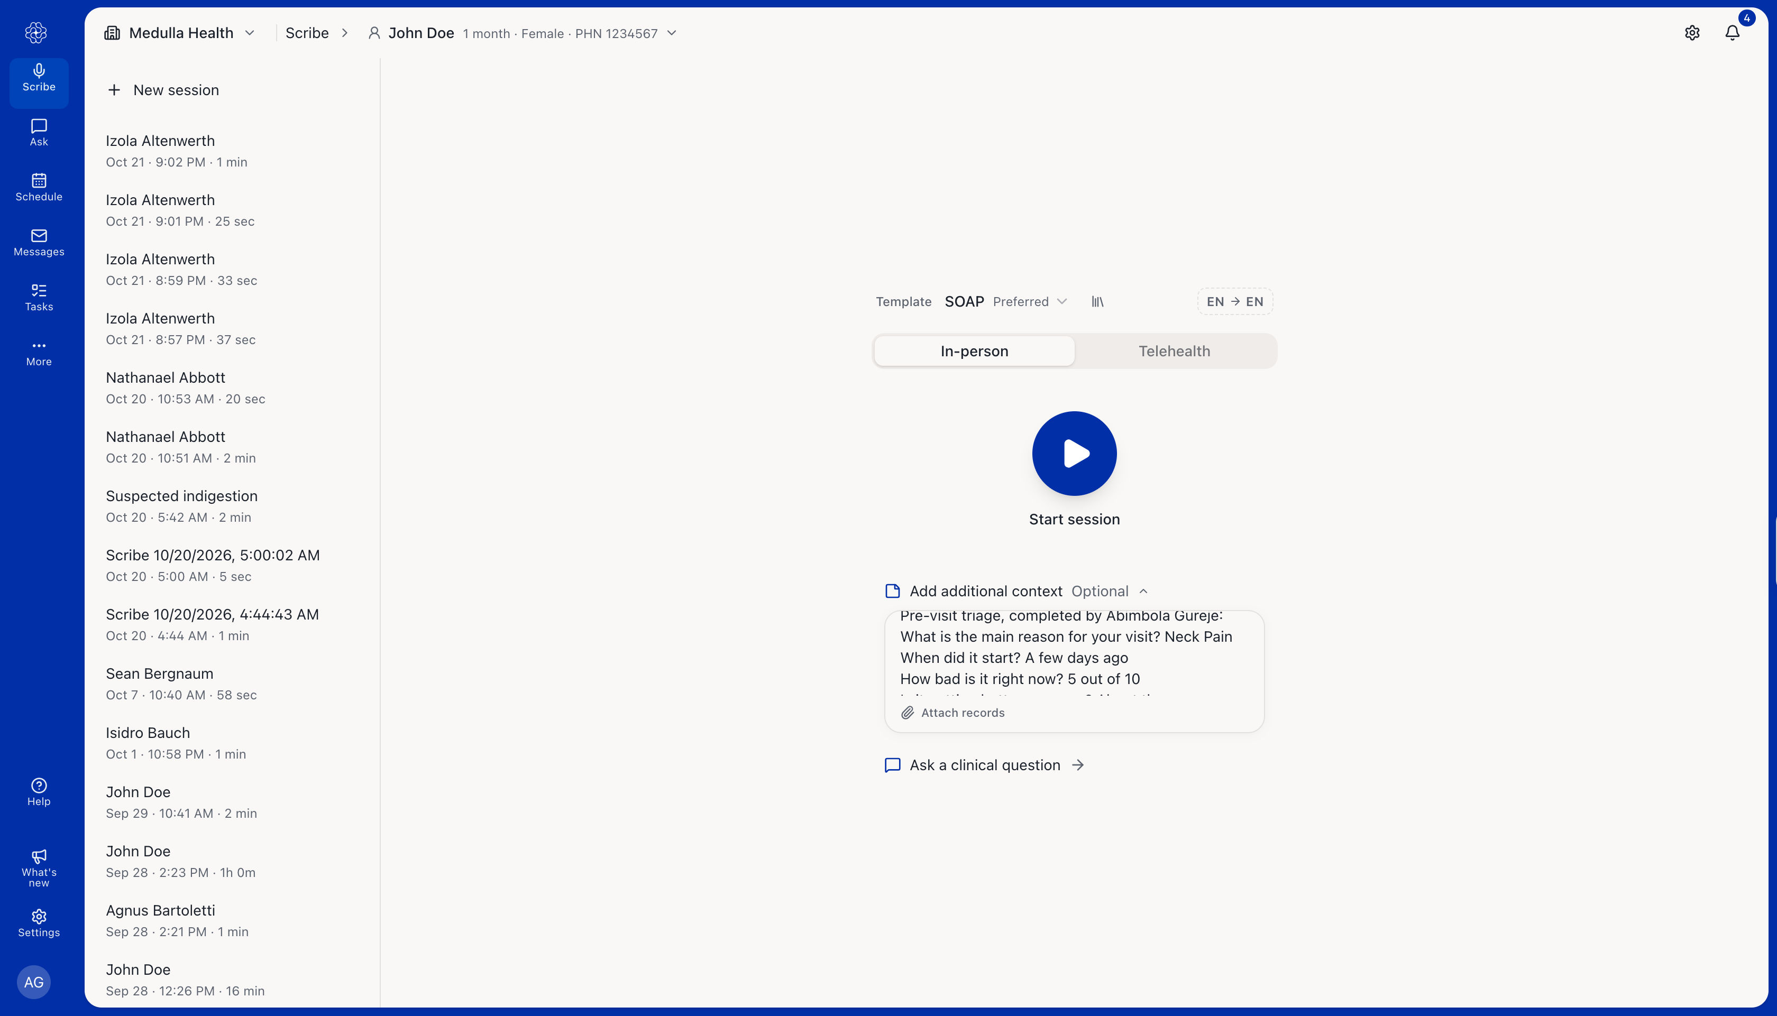The image size is (1777, 1016).
Task: Open the Isidro Bauch session
Action: click(232, 743)
